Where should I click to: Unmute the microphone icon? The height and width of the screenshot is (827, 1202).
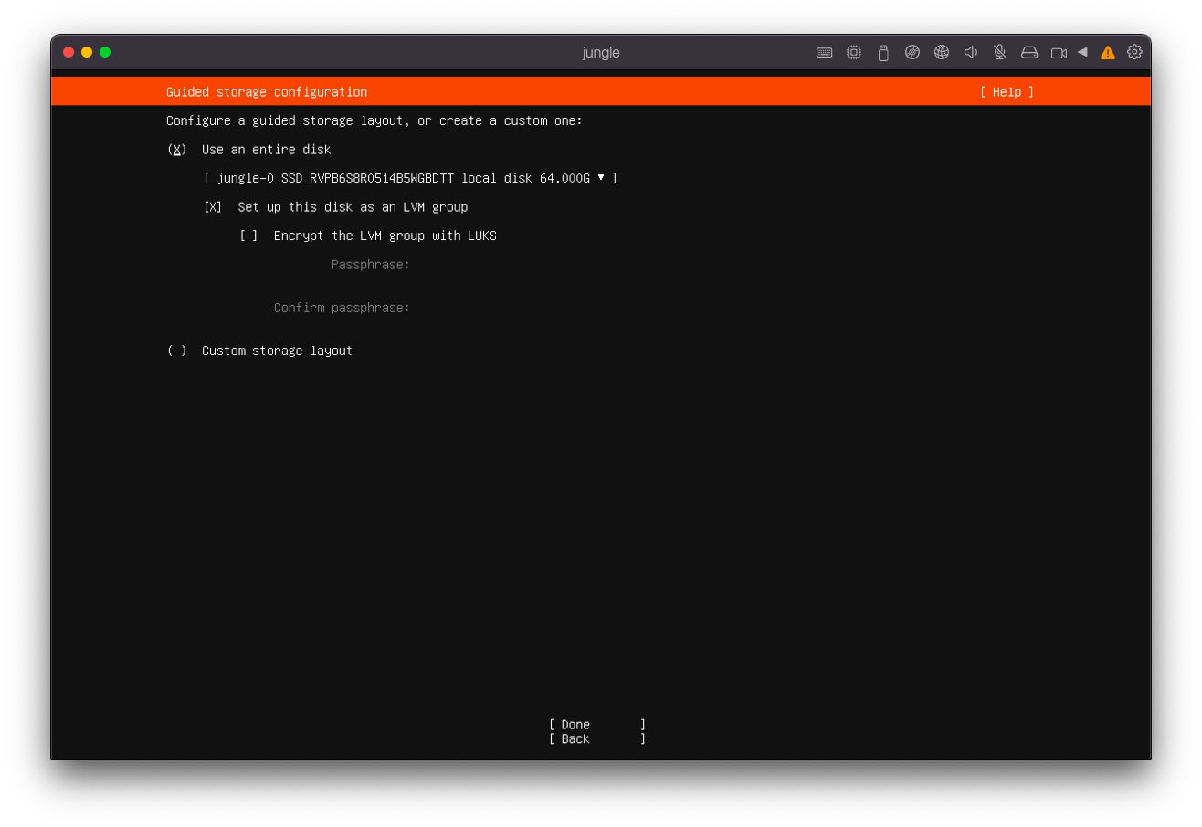click(x=1000, y=53)
